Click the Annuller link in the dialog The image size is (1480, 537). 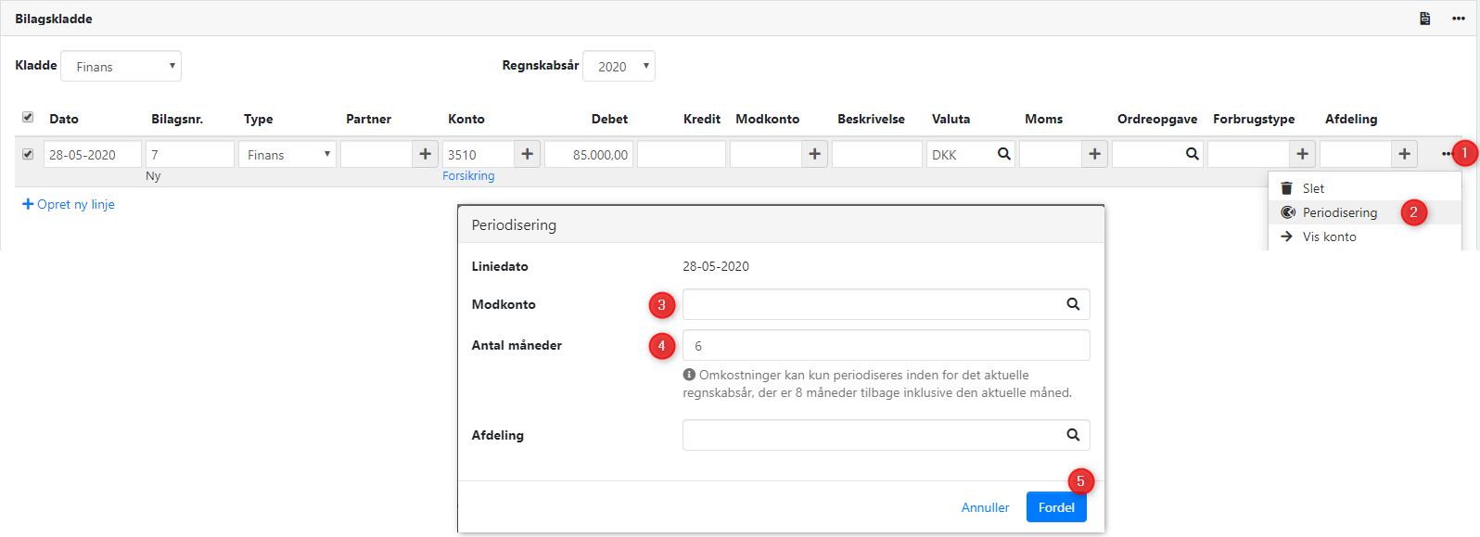tap(985, 507)
